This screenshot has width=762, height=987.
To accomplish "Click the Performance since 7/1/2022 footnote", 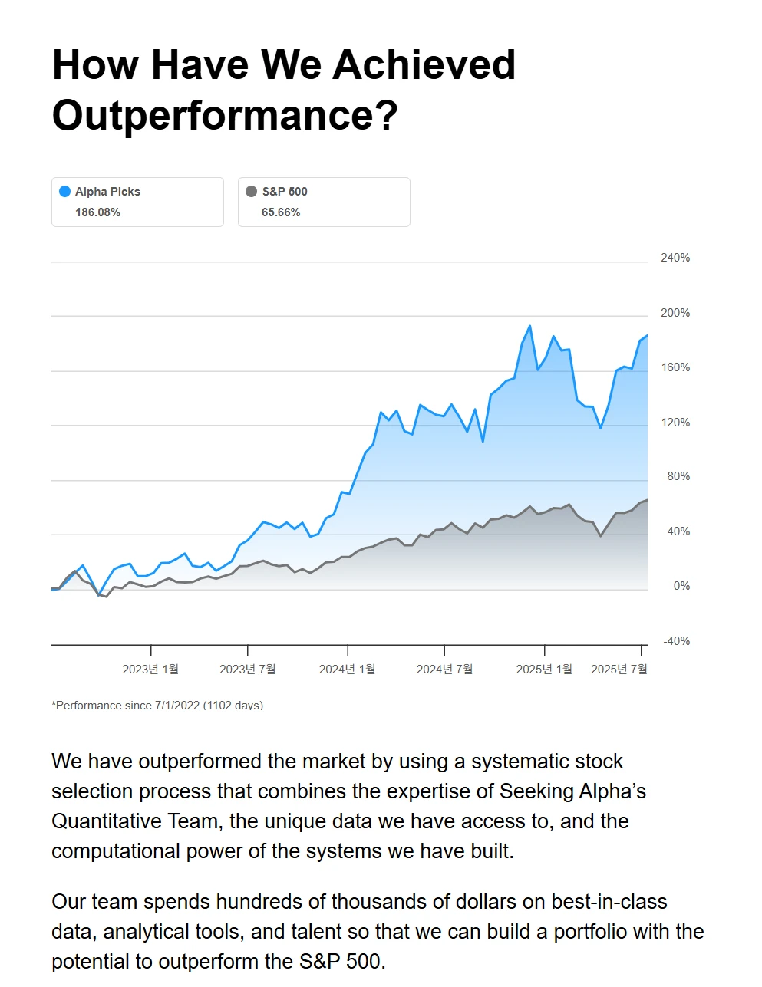I will pyautogui.click(x=157, y=706).
